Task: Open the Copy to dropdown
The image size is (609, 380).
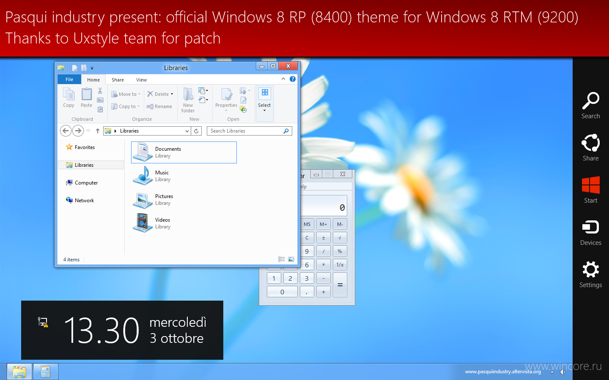Action: (125, 106)
